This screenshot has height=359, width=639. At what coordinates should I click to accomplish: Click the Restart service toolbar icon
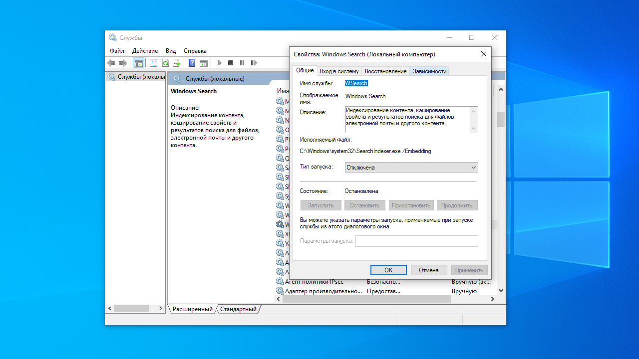pos(254,63)
